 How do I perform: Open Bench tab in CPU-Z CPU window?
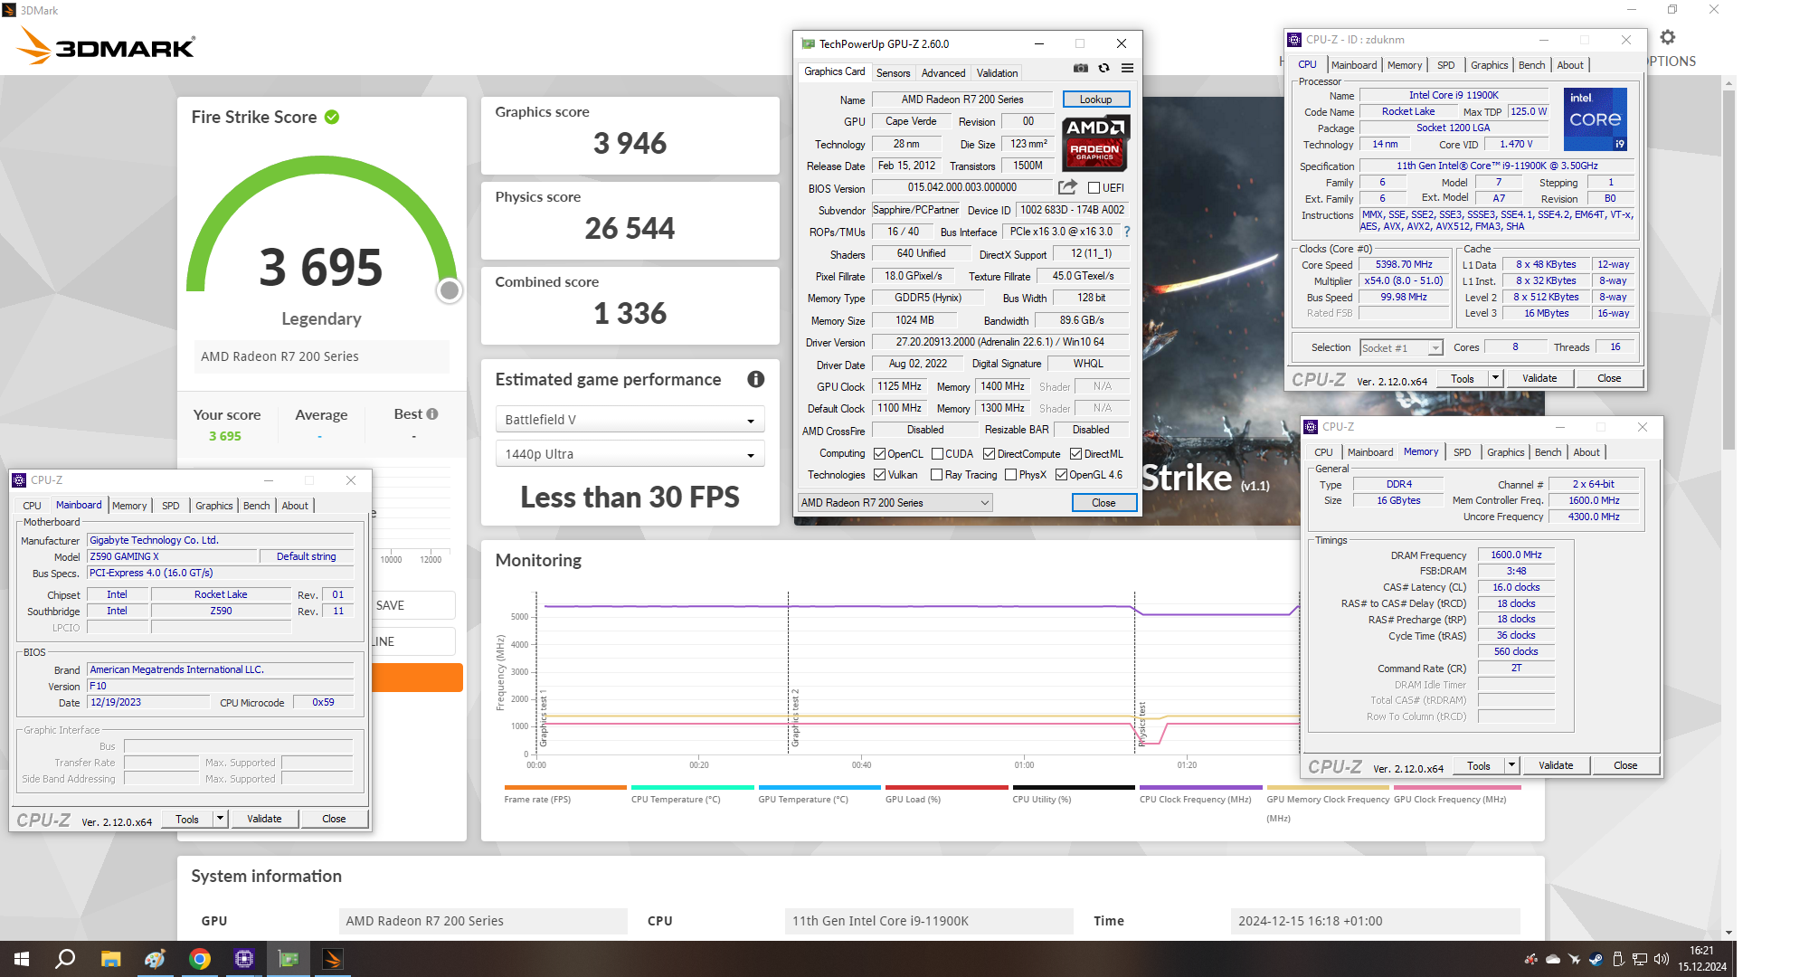1531,65
